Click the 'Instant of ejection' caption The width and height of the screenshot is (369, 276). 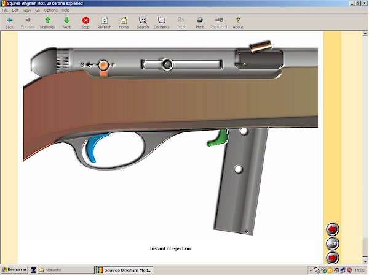[170, 248]
